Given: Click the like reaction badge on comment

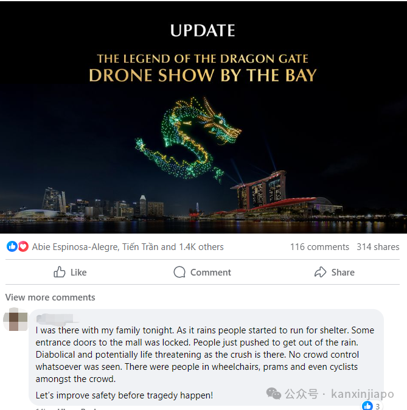Looking at the screenshot, I should pos(371,406).
